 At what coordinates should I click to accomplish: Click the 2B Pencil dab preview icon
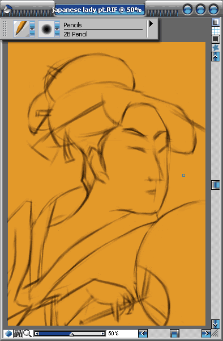coord(46,29)
